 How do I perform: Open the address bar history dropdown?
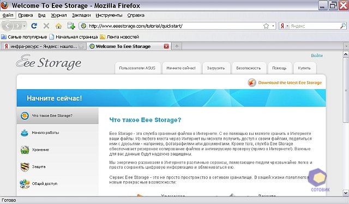coord(273,26)
